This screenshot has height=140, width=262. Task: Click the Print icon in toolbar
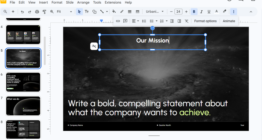[x=37, y=12]
